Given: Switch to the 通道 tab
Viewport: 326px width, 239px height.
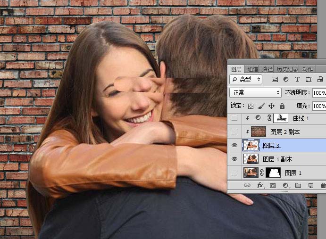Looking at the screenshot, I should pyautogui.click(x=253, y=69).
